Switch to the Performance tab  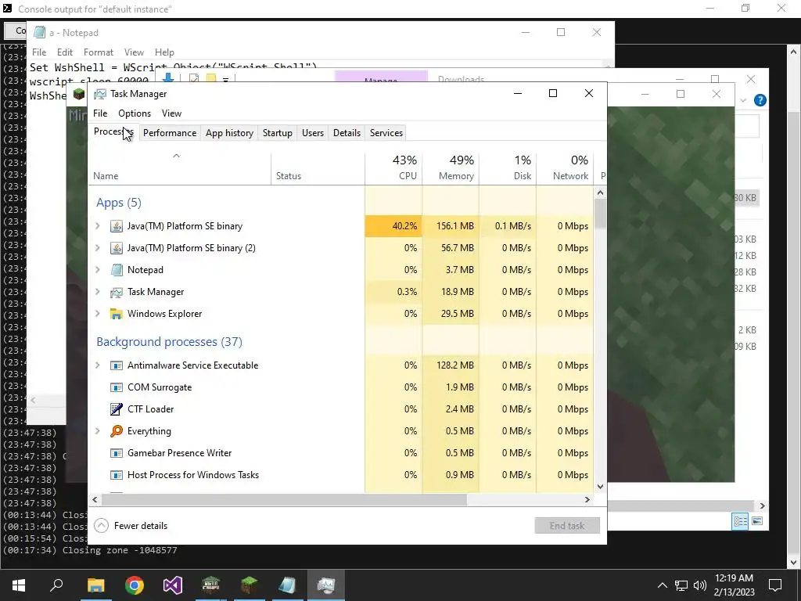point(170,133)
